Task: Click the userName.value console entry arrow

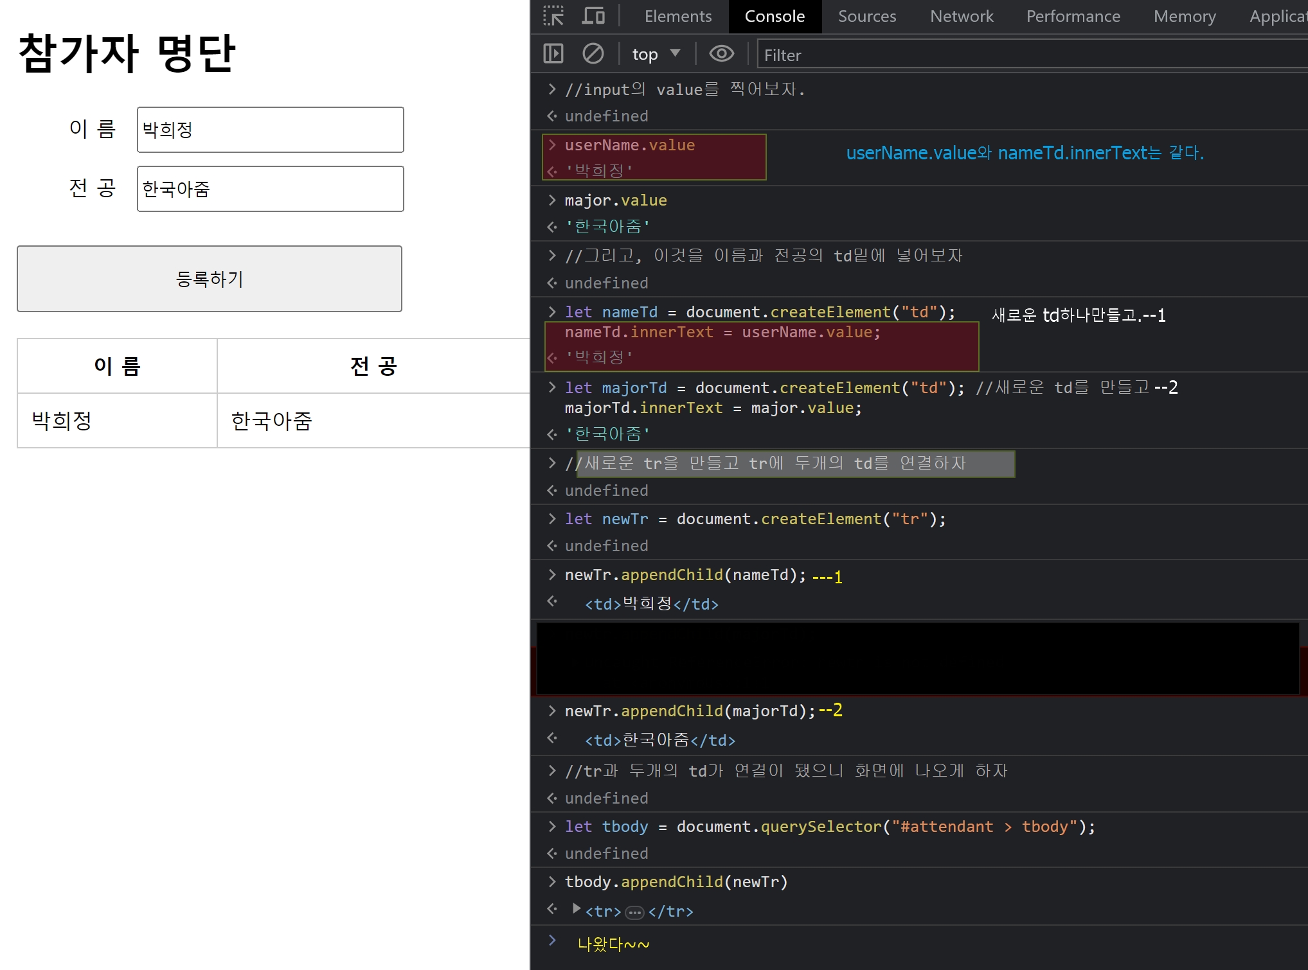Action: 552,145
